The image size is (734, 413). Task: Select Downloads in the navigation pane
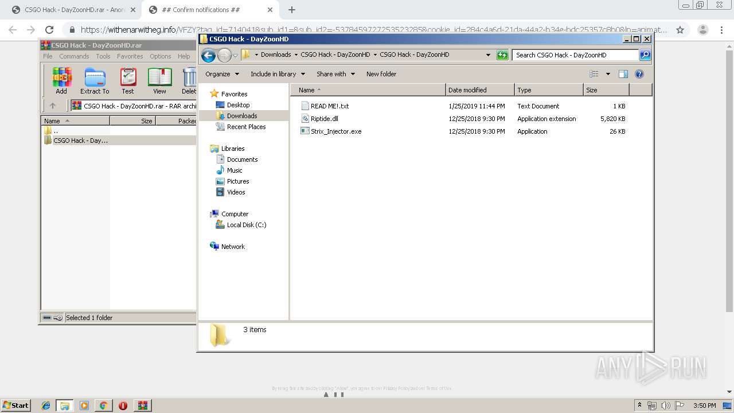point(242,116)
